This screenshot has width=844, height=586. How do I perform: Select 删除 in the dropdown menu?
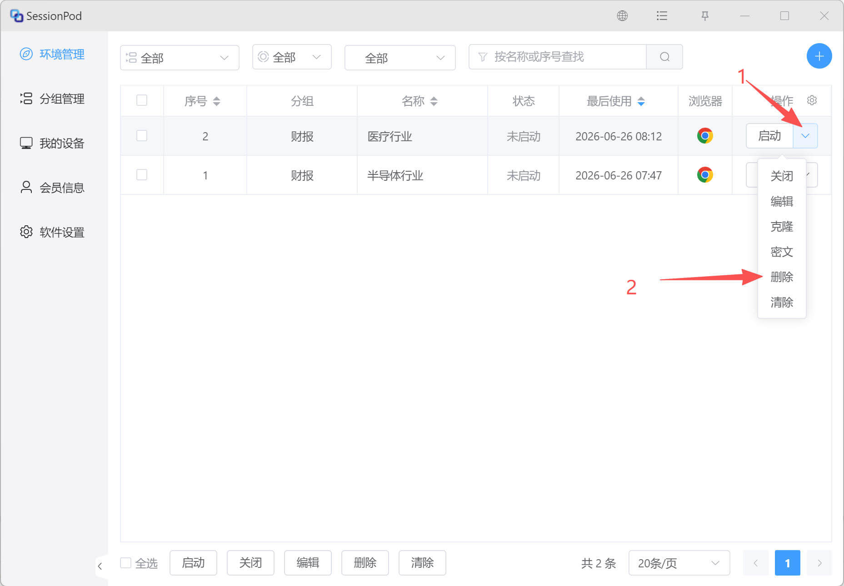782,277
